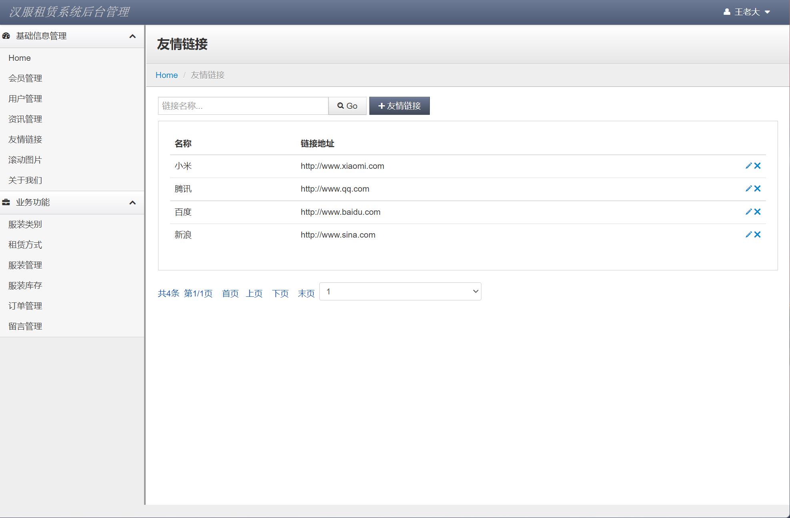Screen dimensions: 790x518
Task: Edit the 新浪 link row
Action: tap(748, 234)
